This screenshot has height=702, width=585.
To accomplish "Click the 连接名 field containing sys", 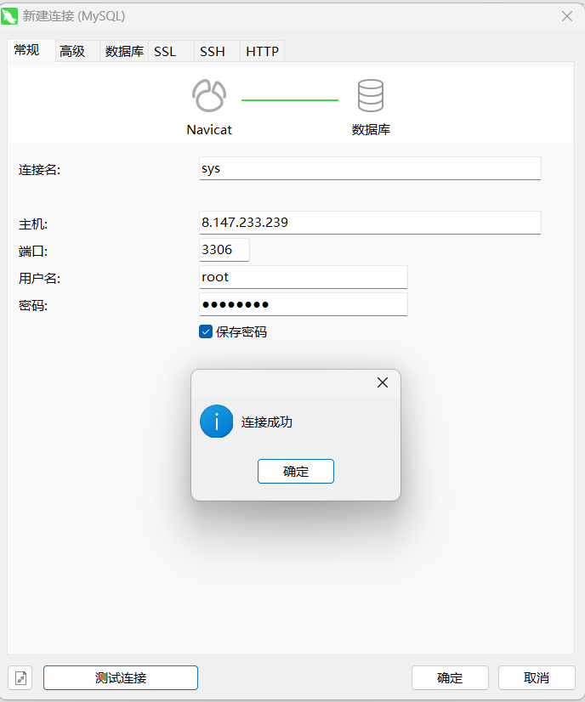I will tap(370, 168).
